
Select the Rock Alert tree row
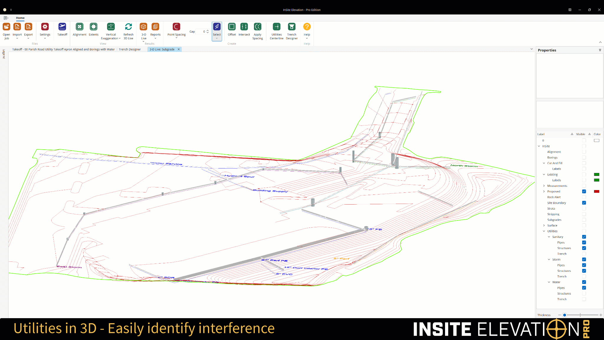click(554, 197)
